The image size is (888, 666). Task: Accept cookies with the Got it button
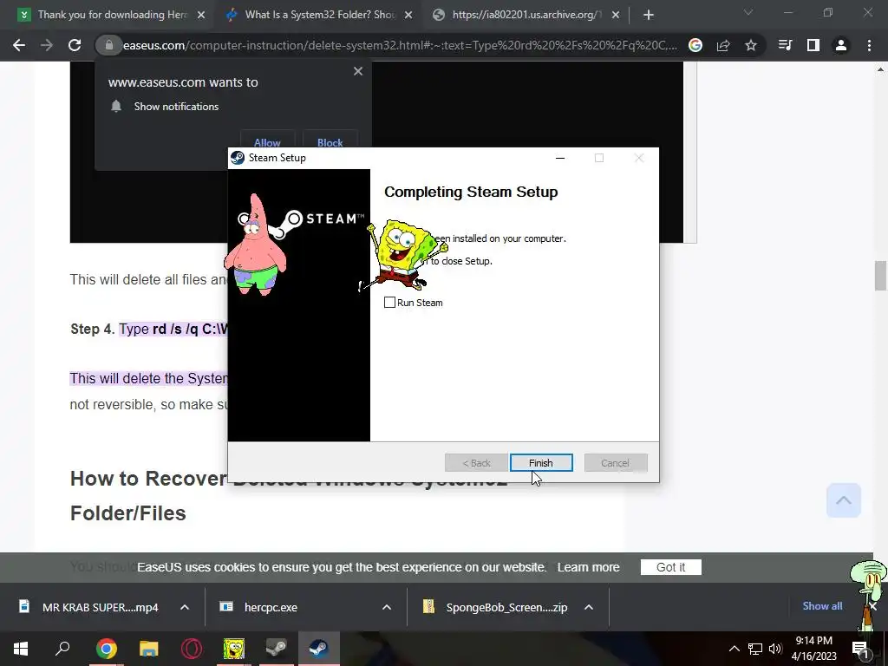671,567
